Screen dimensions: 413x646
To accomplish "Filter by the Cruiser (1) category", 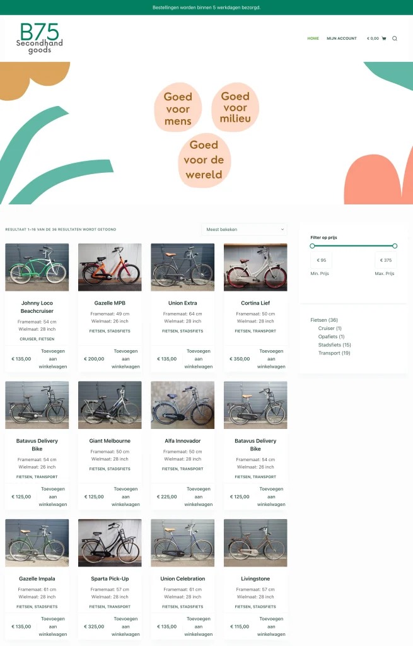I will [330, 328].
